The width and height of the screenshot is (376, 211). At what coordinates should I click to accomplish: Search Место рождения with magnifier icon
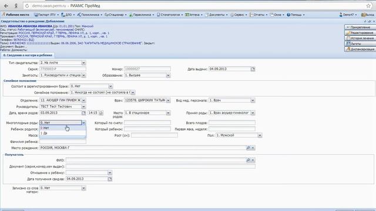pyautogui.click(x=248, y=148)
